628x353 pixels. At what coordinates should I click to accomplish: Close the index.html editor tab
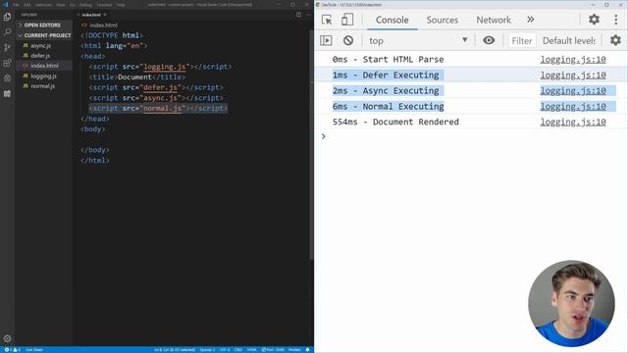pos(105,15)
